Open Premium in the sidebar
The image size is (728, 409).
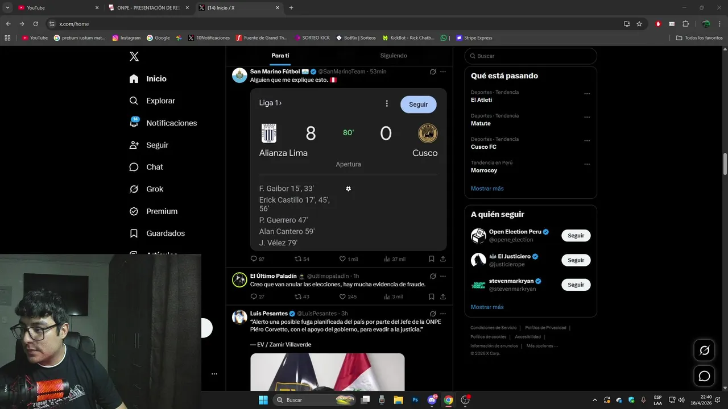pos(153,211)
